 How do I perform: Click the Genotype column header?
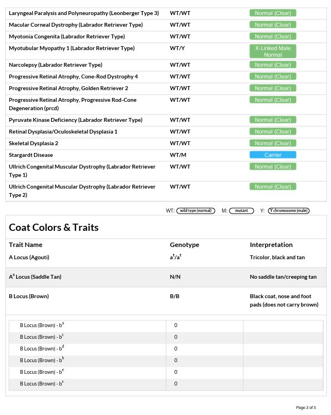click(184, 245)
